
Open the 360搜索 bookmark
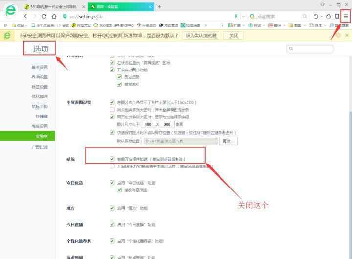pos(104,25)
